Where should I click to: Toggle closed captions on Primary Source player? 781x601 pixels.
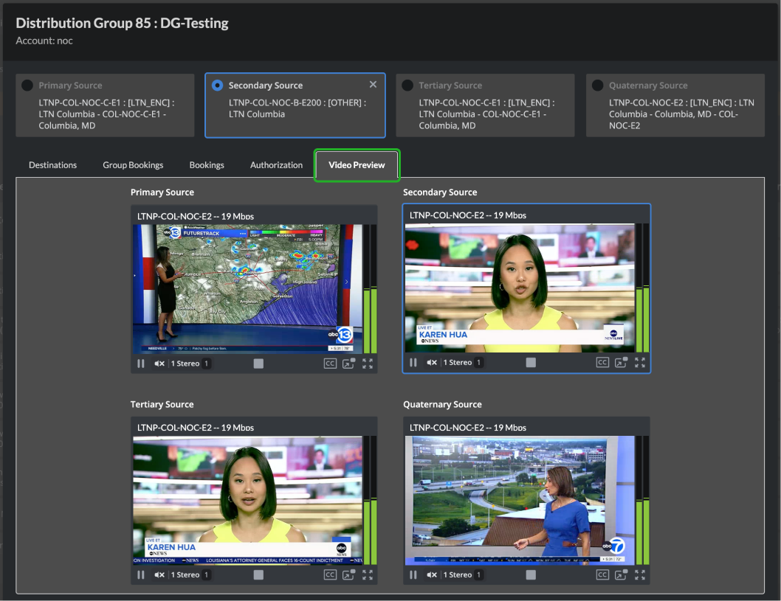[x=330, y=364]
